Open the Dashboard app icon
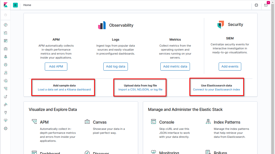This screenshot has width=275, height=154. click(6, 41)
